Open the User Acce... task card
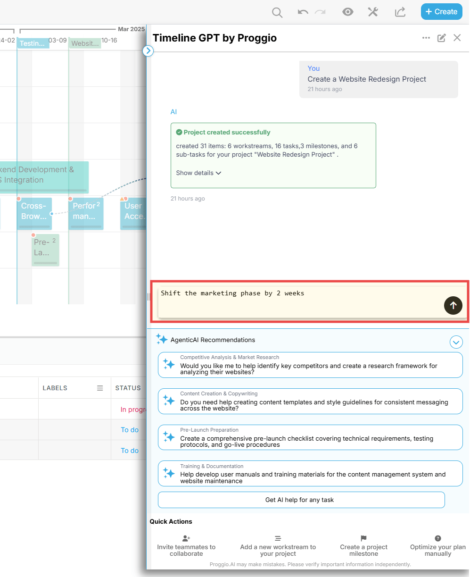 tap(133, 213)
